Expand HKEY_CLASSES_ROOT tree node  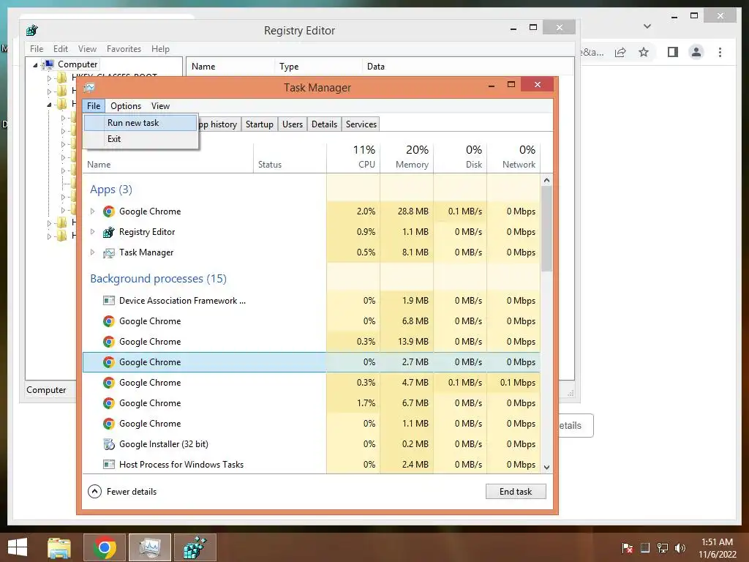pyautogui.click(x=49, y=78)
